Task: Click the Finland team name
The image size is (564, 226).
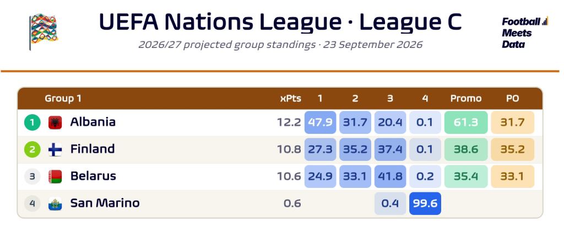Action: (93, 149)
